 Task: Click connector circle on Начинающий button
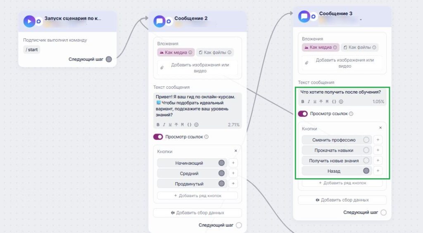pos(221,163)
